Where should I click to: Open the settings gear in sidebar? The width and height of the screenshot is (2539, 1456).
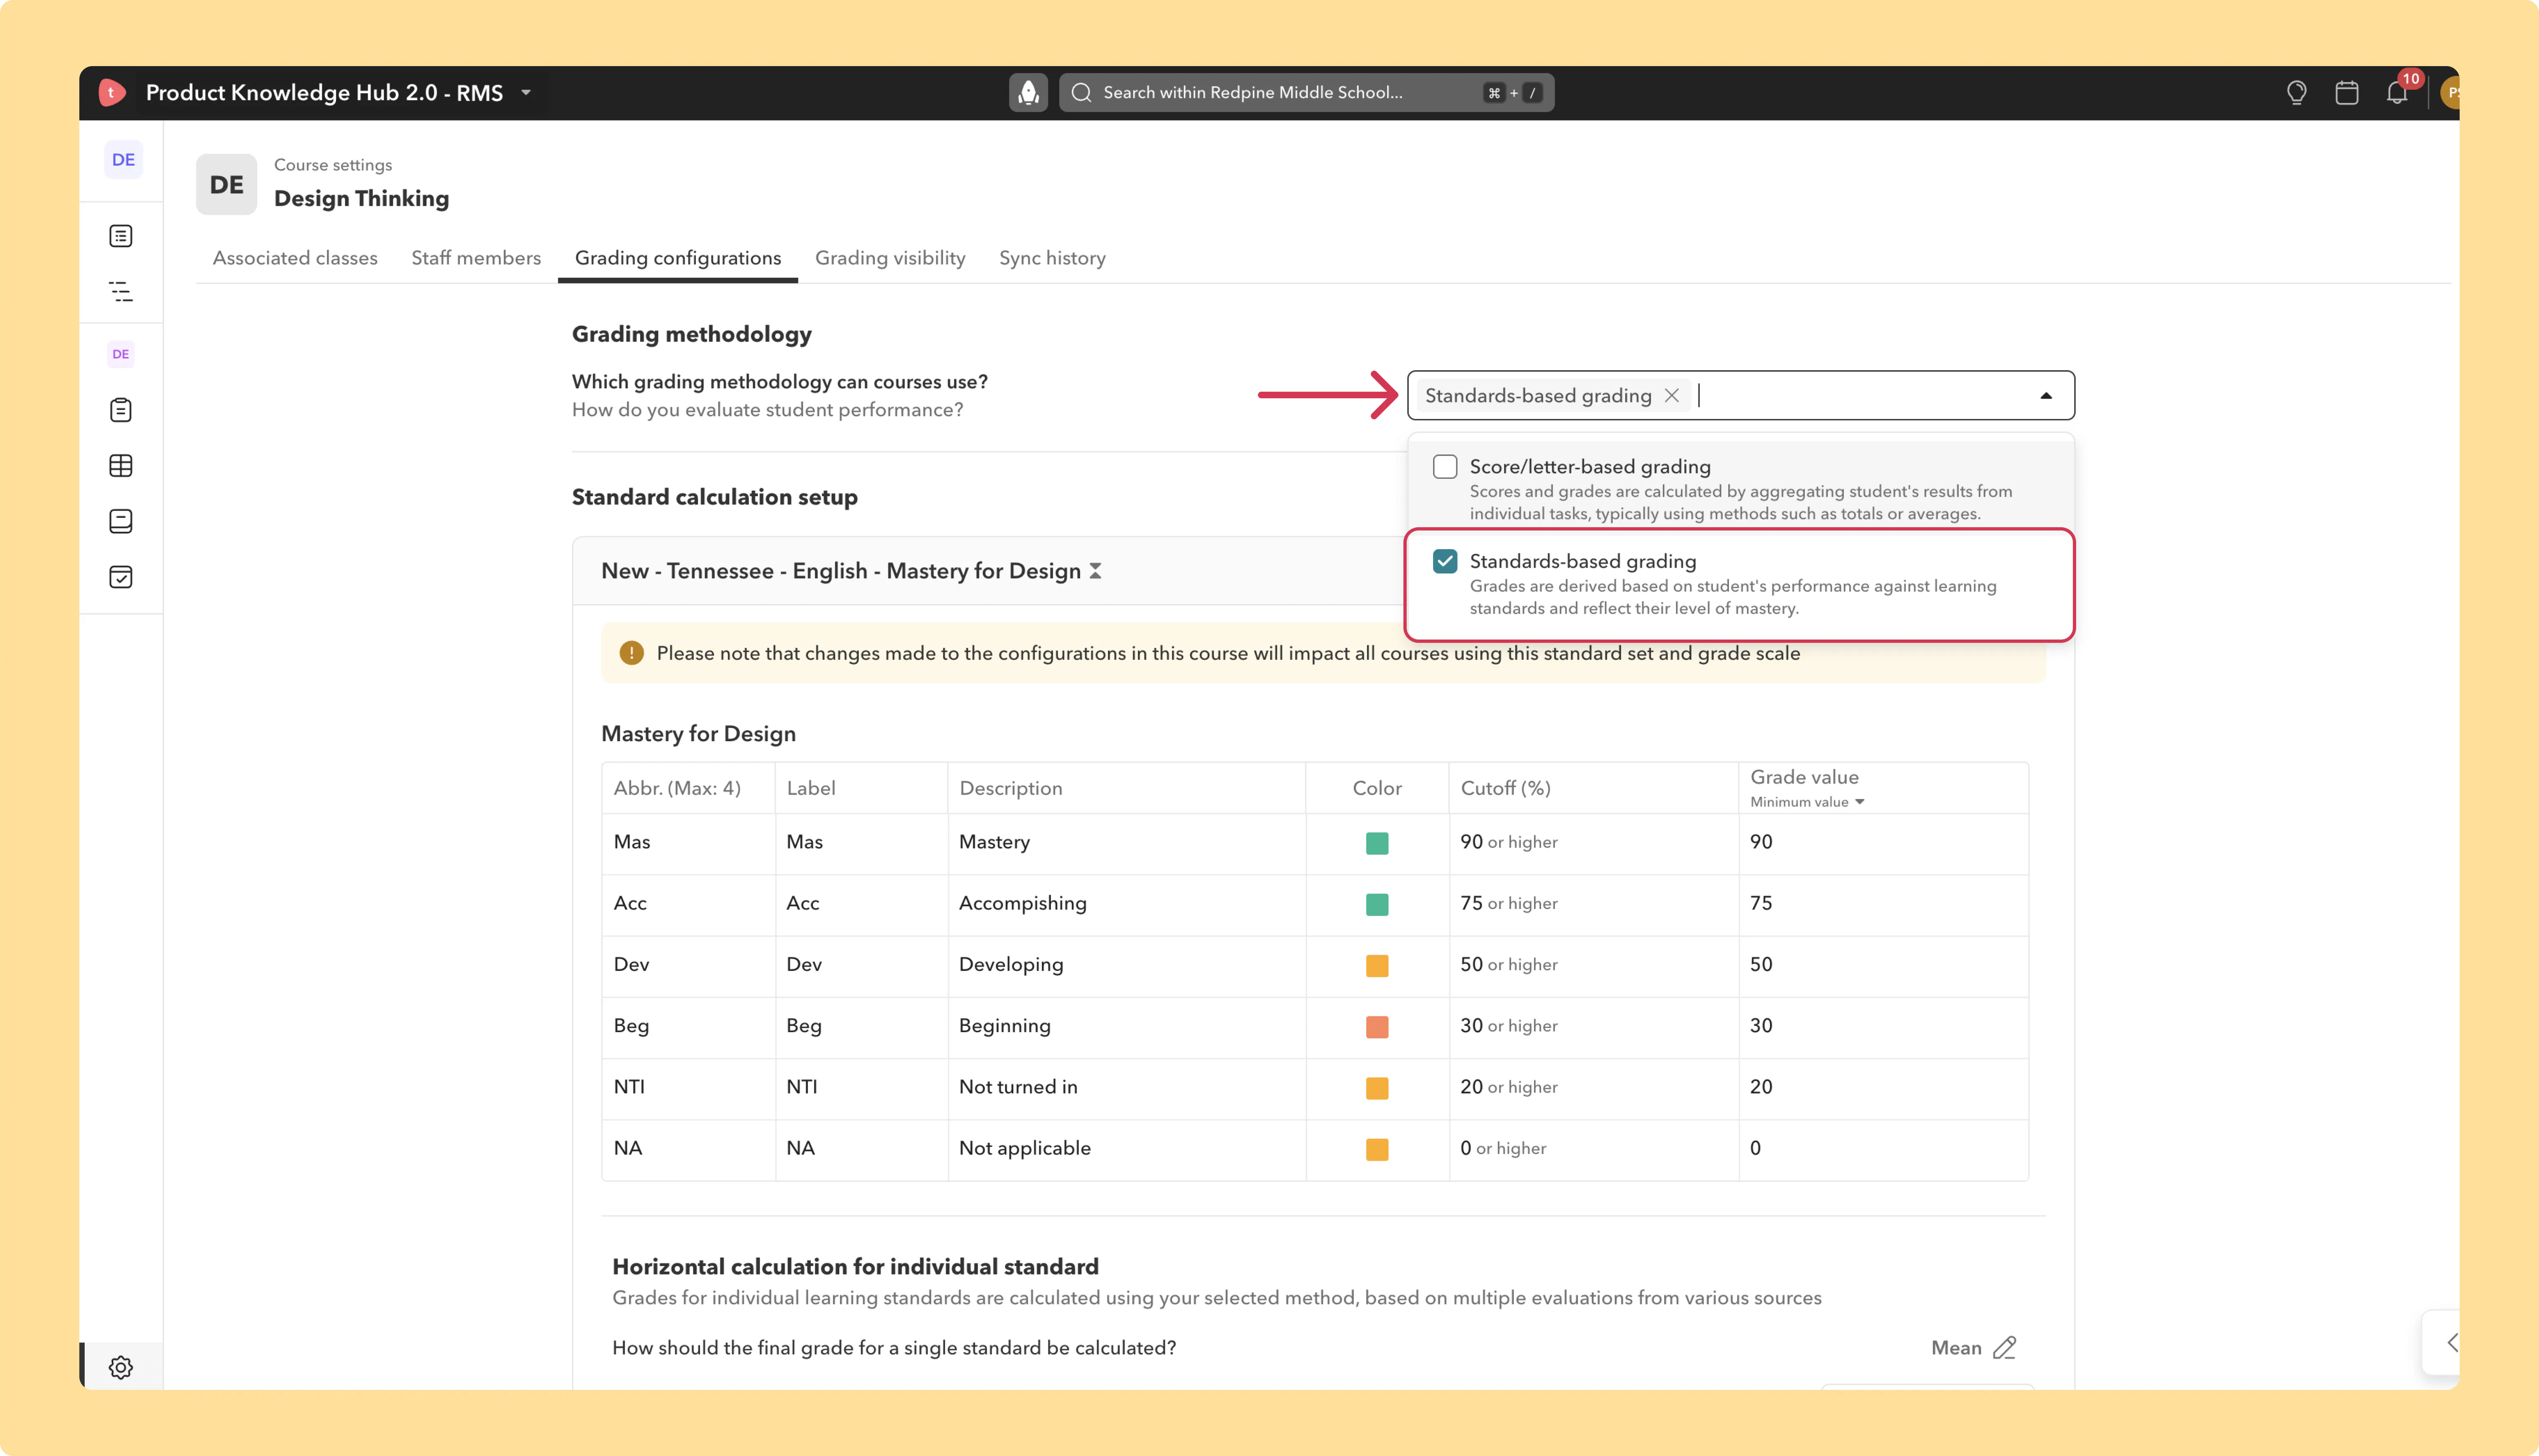click(121, 1367)
